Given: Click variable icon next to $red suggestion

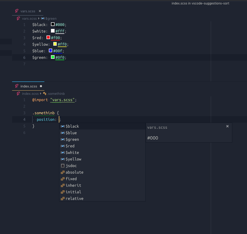Looking at the screenshot, I should point(62,146).
